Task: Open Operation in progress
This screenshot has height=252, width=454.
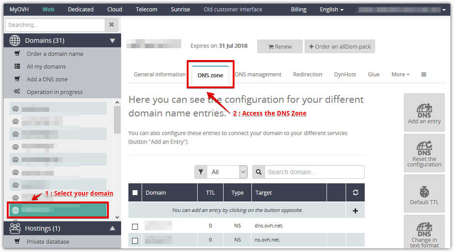Action: (55, 92)
